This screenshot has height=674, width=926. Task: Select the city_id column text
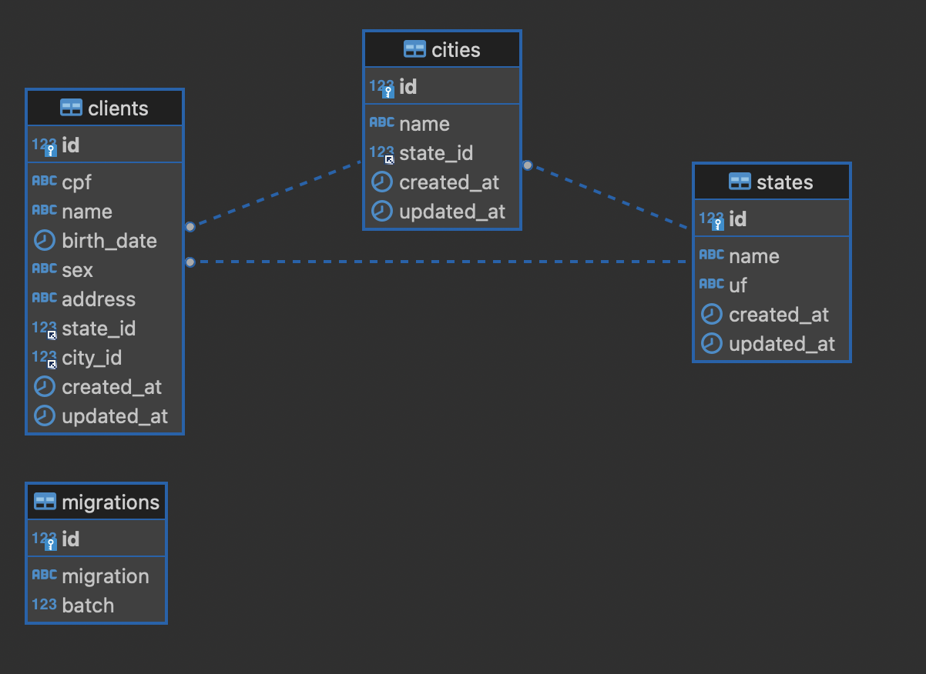click(x=92, y=358)
